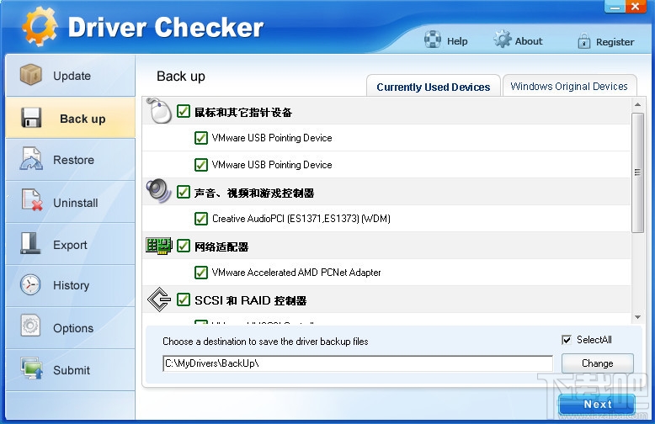Screen dimensions: 655x424
Task: Click the Submit monitor icon
Action: click(x=32, y=368)
